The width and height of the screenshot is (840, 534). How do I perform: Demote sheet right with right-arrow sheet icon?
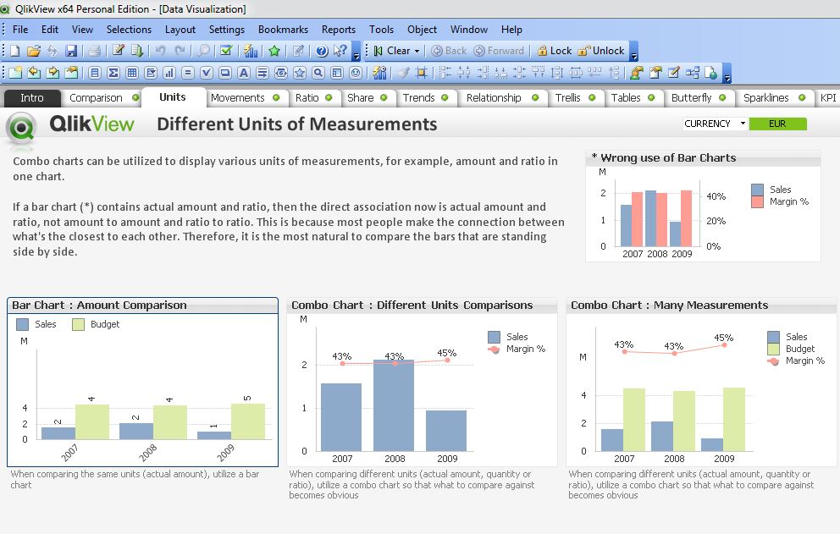(x=52, y=72)
